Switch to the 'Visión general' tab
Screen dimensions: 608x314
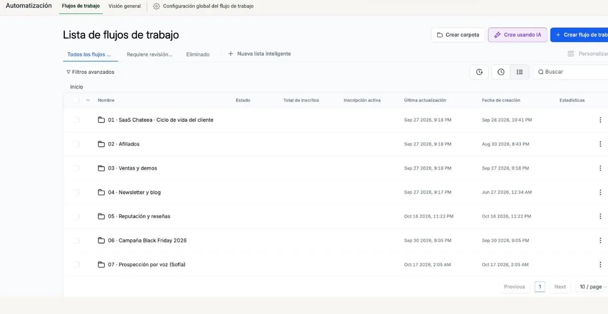[125, 6]
